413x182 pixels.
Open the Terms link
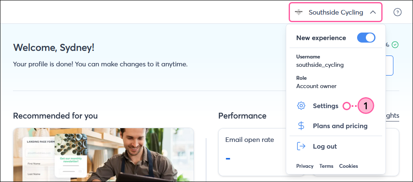pos(326,166)
